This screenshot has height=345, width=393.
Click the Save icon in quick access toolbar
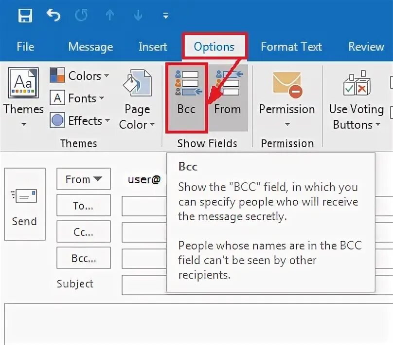click(25, 16)
